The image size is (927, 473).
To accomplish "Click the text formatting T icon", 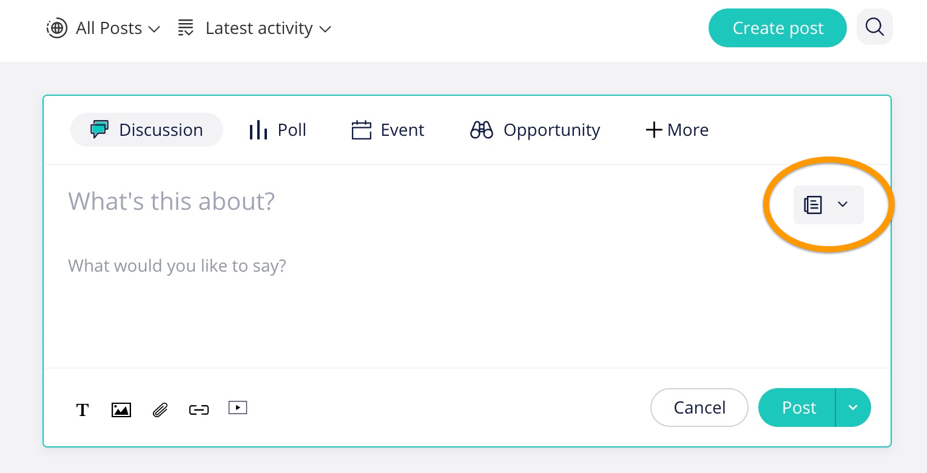I will click(83, 410).
